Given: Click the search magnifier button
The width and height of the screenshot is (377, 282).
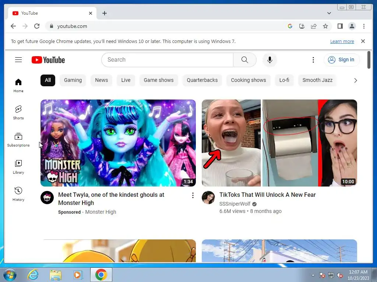Looking at the screenshot, I should point(244,60).
